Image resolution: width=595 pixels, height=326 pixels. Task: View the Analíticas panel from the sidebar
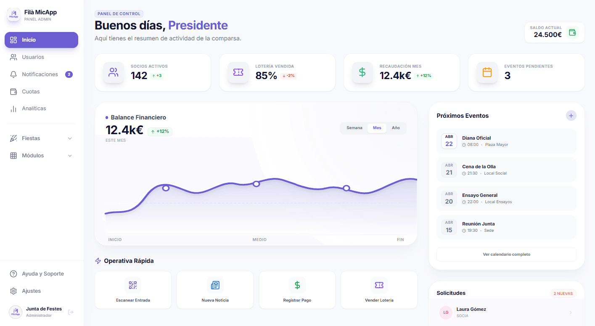pos(33,108)
